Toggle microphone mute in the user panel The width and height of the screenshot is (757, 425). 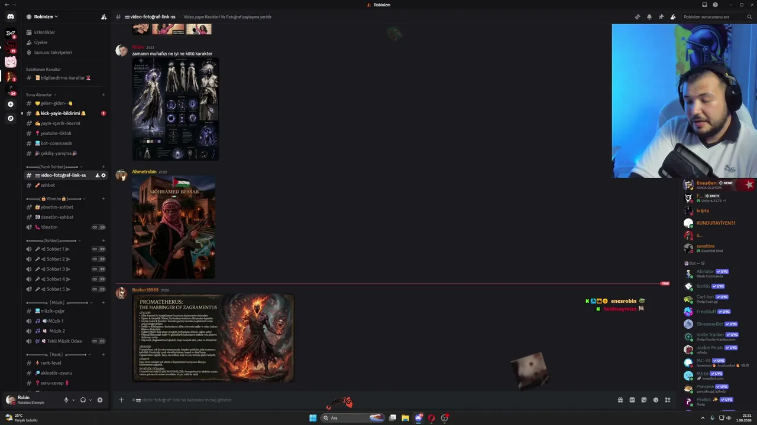pyautogui.click(x=66, y=400)
